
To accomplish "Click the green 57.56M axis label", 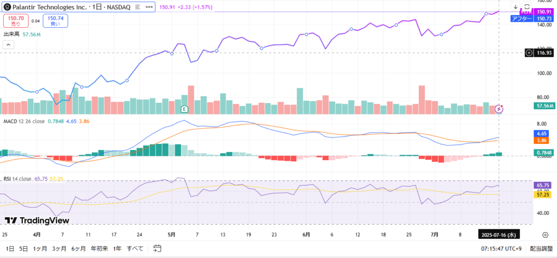I will point(544,106).
